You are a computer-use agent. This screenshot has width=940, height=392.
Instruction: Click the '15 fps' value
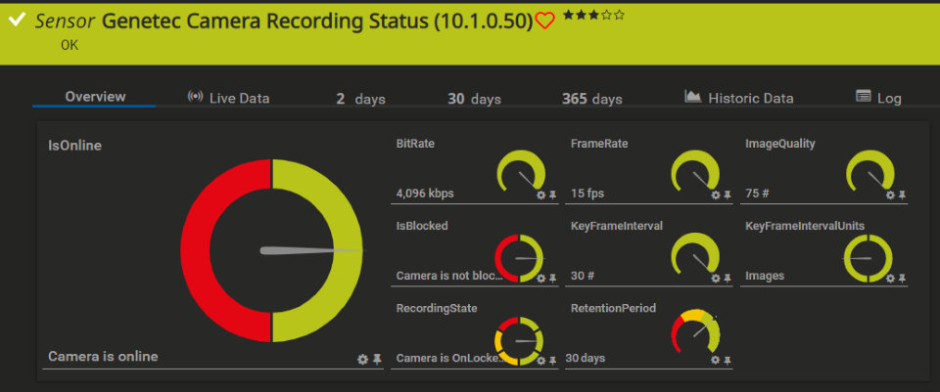587,194
